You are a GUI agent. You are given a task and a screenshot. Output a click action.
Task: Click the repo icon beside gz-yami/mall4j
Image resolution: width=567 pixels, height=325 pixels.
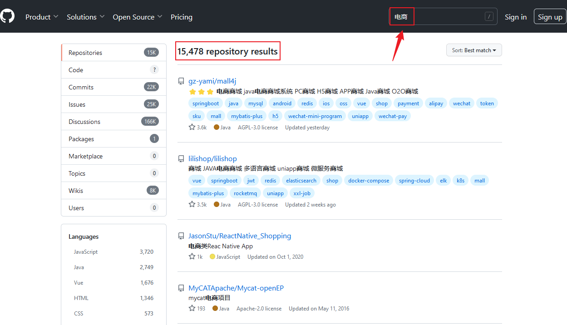point(181,81)
